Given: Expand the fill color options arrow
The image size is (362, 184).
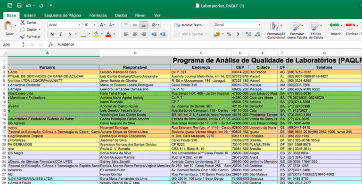Looking at the screenshot, I should point(102,34).
